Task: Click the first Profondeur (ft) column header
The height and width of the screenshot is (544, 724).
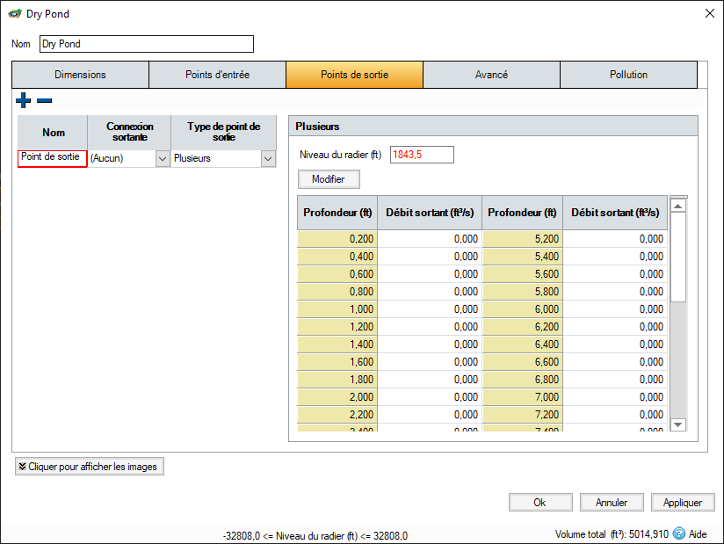Action: 337,213
